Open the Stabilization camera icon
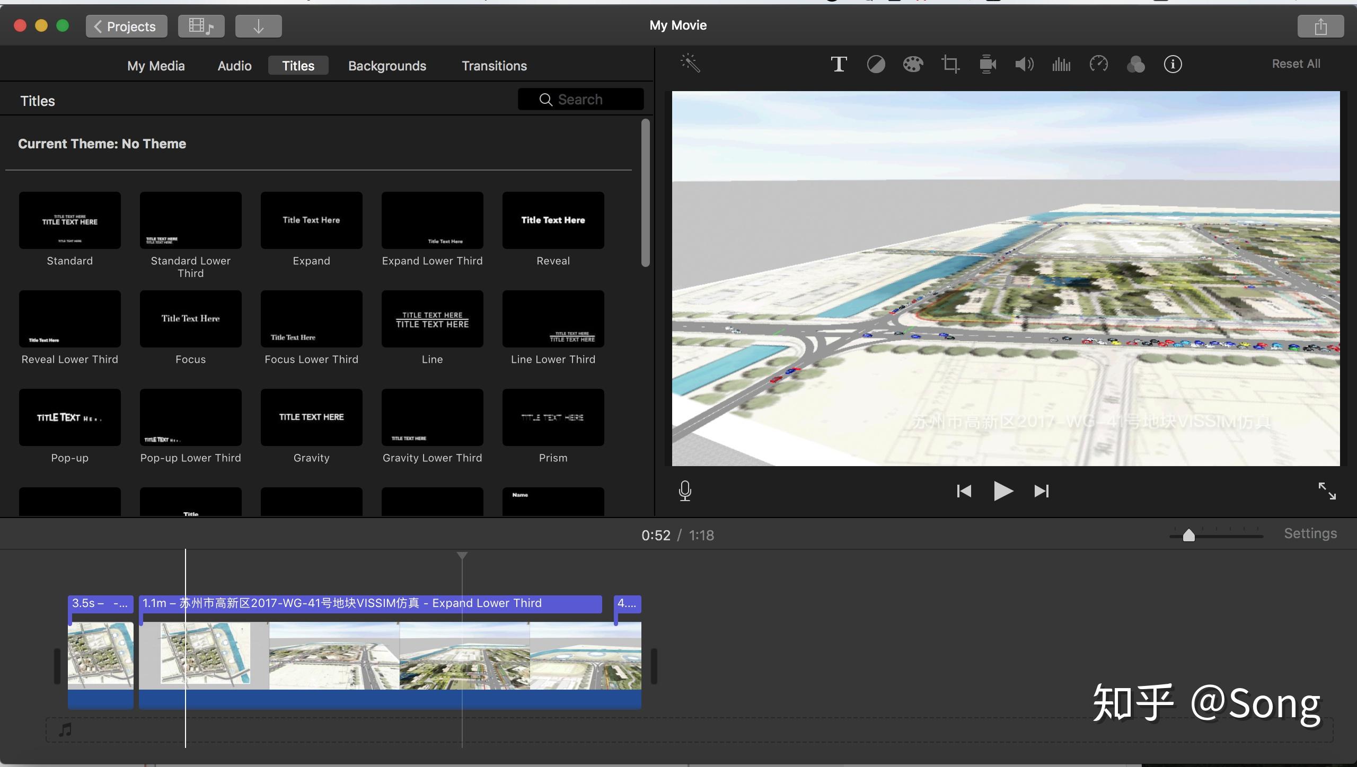1357x767 pixels. coord(987,65)
